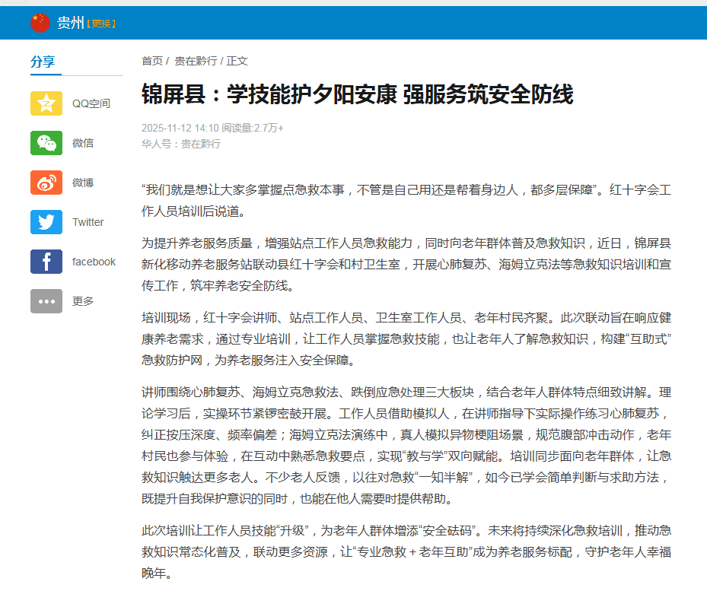Click the Twitter text label
Image resolution: width=707 pixels, height=591 pixels.
pos(88,222)
